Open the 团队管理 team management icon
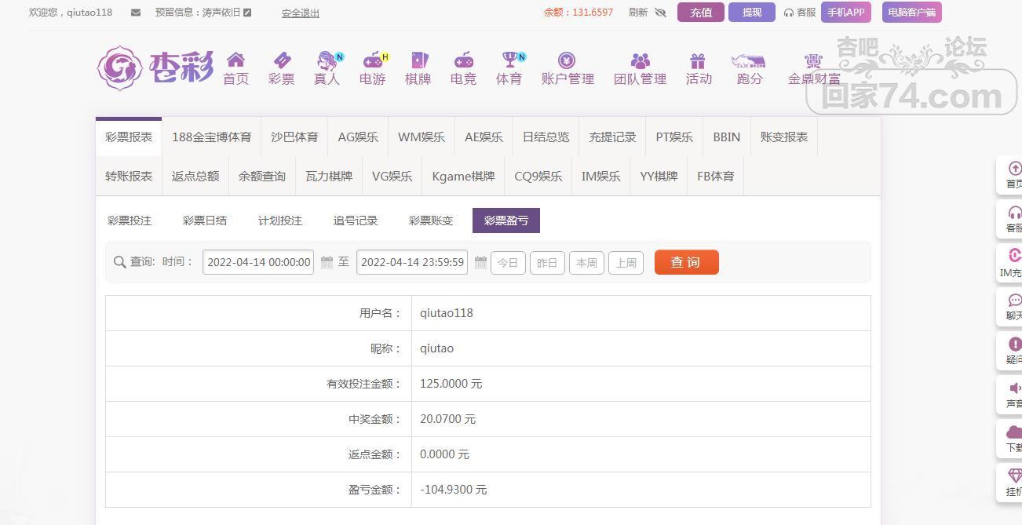This screenshot has width=1022, height=525. point(640,61)
